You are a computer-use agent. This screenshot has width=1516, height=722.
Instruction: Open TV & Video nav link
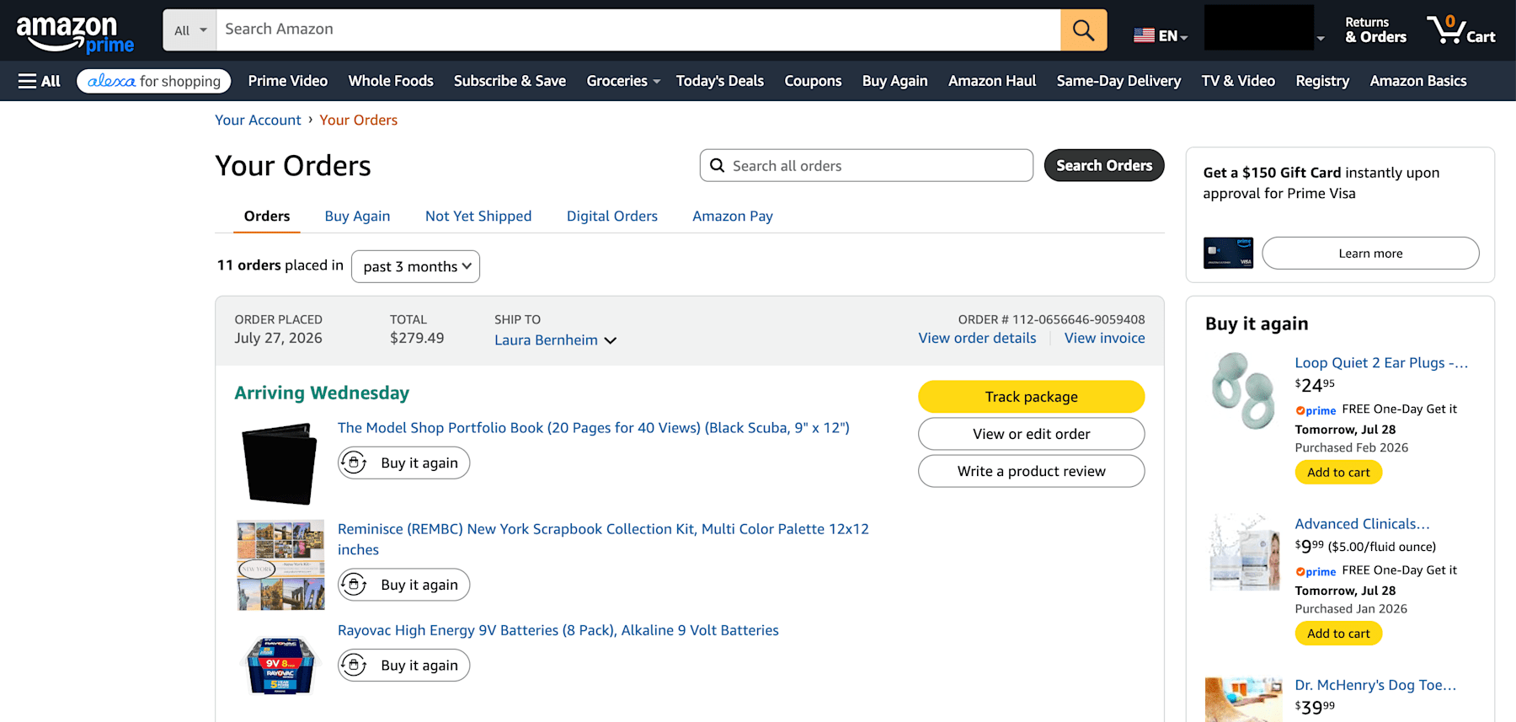tap(1238, 81)
